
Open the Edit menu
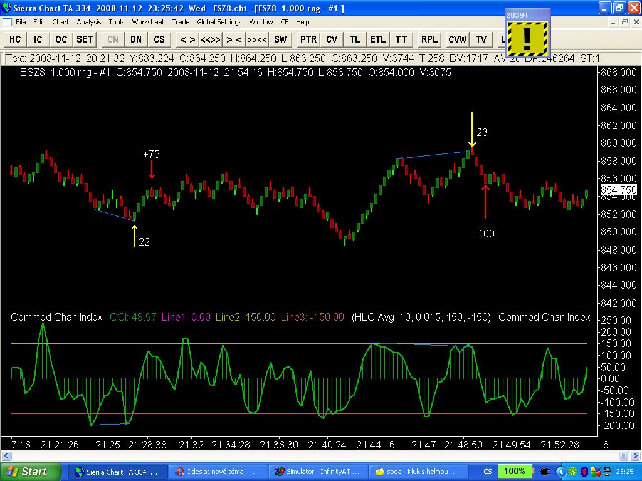(39, 22)
